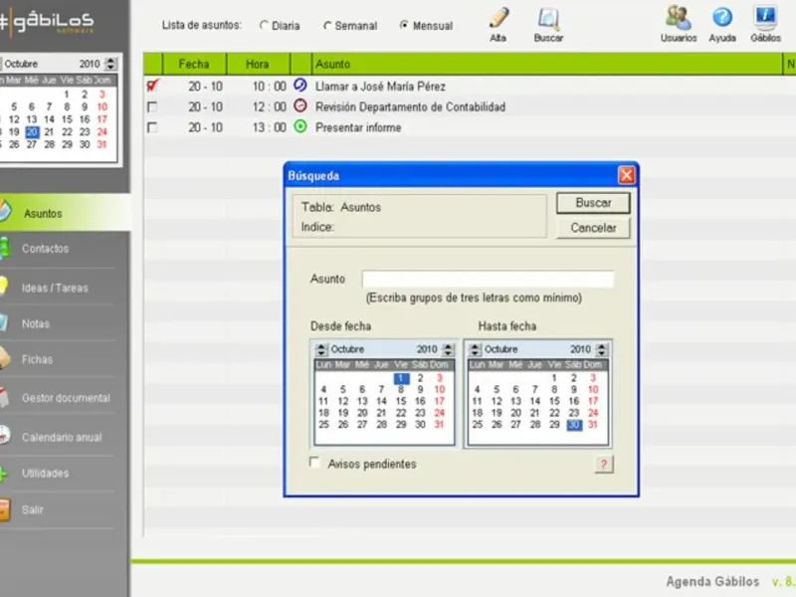Select day 3 in Hasta fecha calendar

(x=593, y=378)
